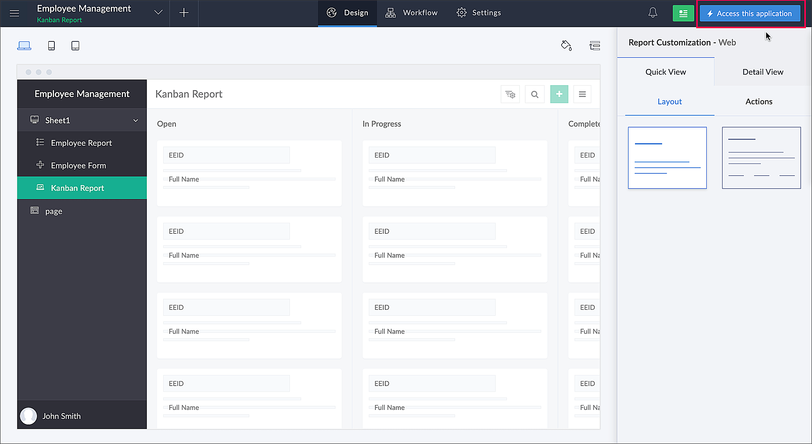The height and width of the screenshot is (444, 812).
Task: Open the Detail View tab
Action: [762, 72]
